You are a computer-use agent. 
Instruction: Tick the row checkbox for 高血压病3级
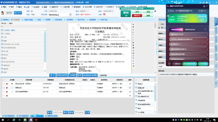pyautogui.click(x=4, y=84)
